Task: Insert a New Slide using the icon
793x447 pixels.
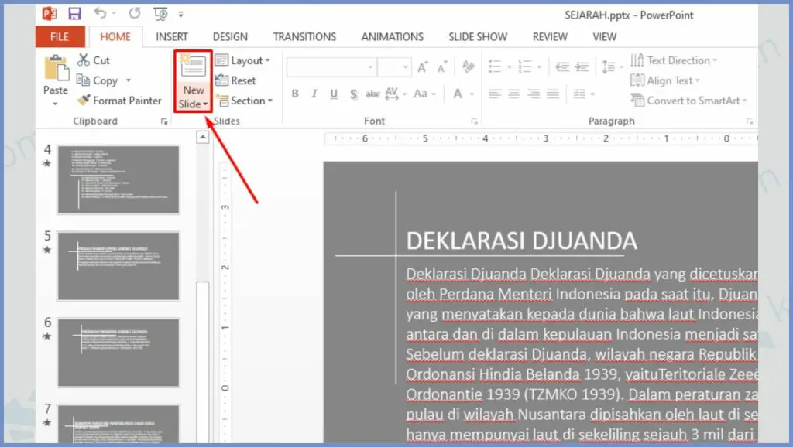Action: pyautogui.click(x=193, y=67)
